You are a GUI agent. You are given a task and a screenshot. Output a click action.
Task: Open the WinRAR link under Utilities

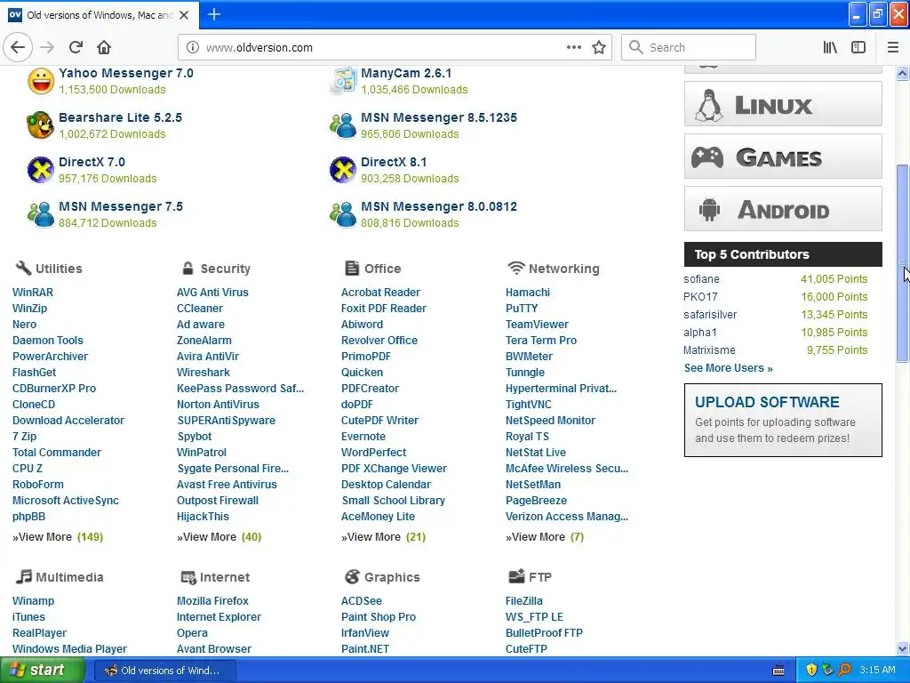(33, 292)
